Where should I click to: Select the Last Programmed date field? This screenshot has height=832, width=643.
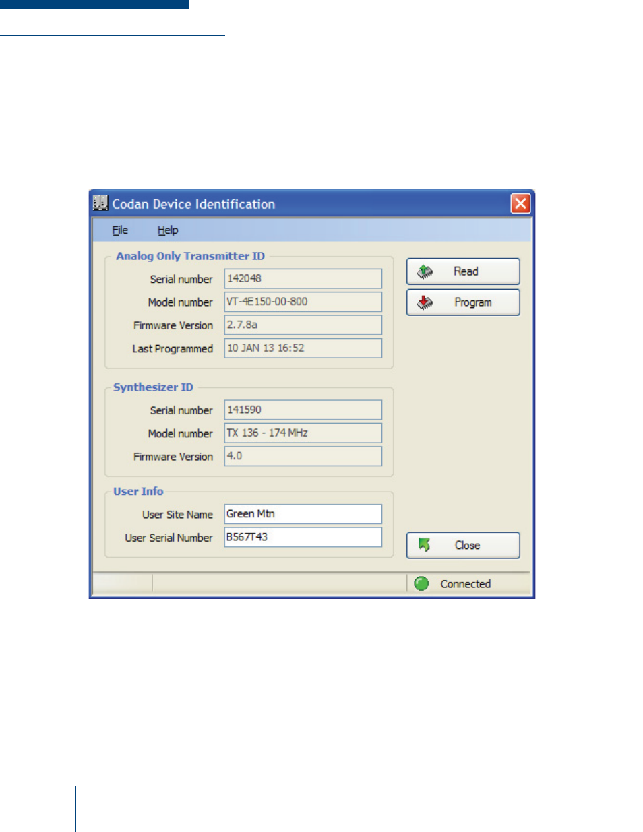[x=303, y=348]
